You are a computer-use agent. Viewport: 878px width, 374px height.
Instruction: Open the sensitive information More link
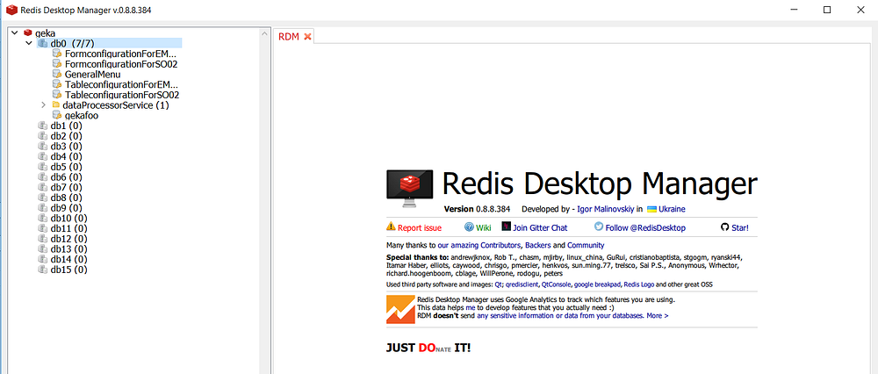click(658, 316)
